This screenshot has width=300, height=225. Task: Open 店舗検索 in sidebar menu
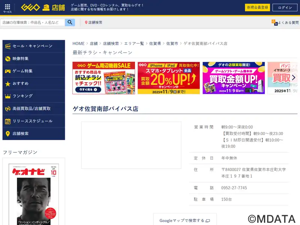click(34, 133)
